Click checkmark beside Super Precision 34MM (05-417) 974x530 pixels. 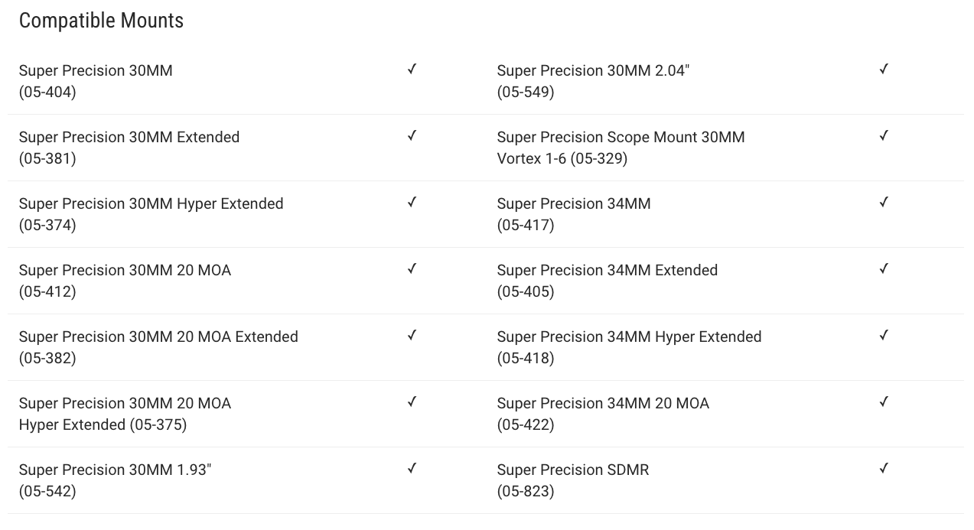884,202
